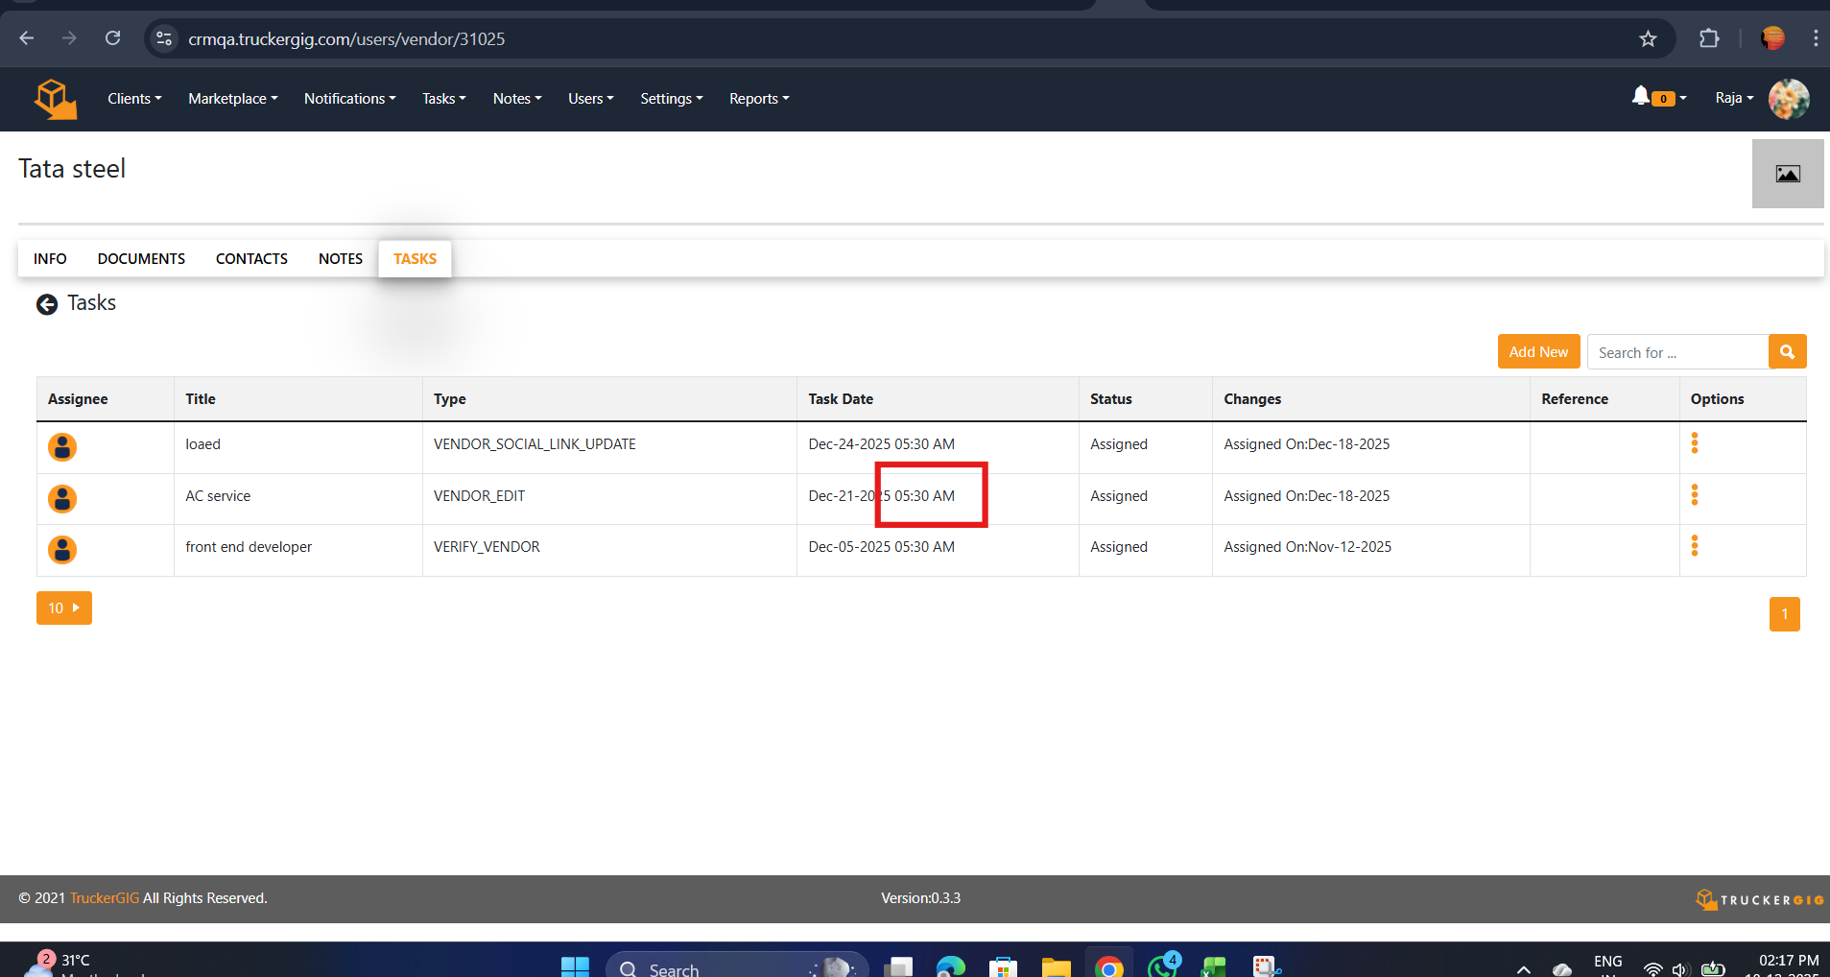The height and width of the screenshot is (977, 1830).
Task: Expand the Tasks dropdown in navbar
Action: point(444,99)
